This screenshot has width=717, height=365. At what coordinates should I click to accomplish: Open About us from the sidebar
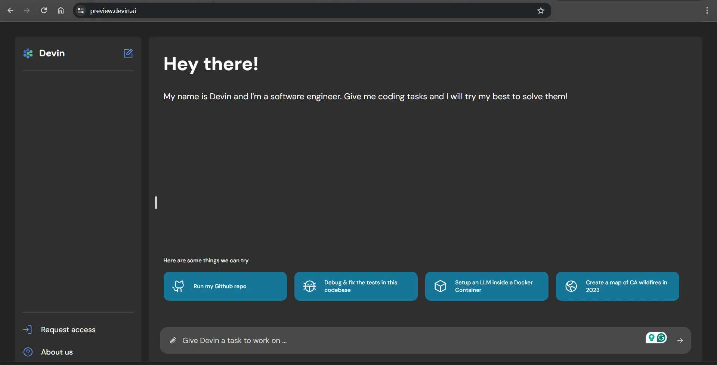(x=57, y=352)
